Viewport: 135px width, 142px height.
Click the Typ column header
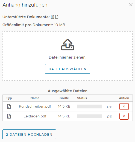[x=9, y=98]
